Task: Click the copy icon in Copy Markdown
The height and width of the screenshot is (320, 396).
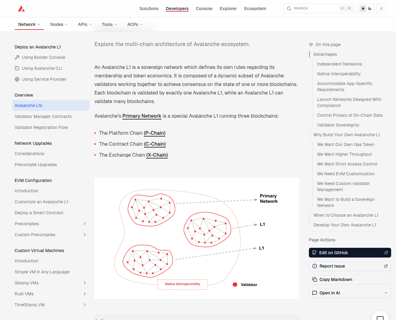Action: coord(315,279)
